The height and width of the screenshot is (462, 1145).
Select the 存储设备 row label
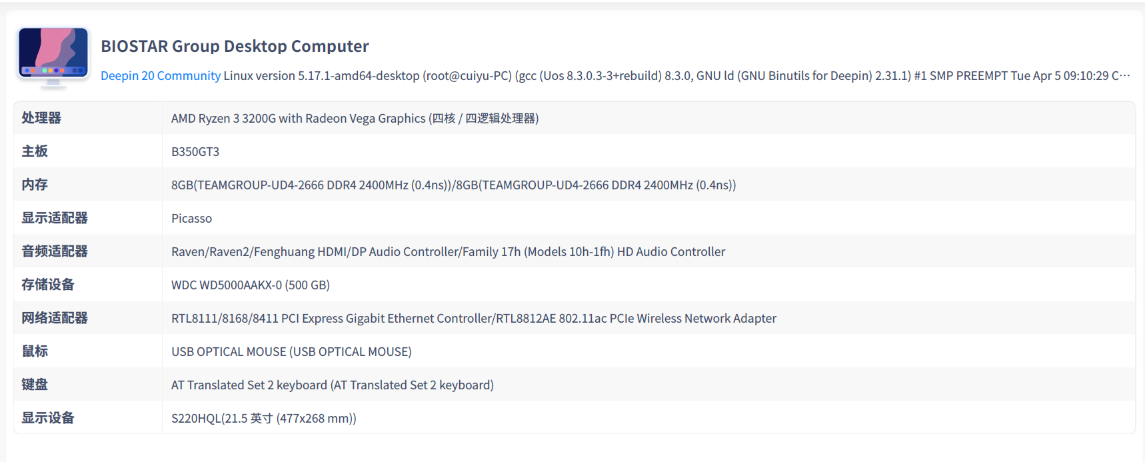[x=48, y=285]
